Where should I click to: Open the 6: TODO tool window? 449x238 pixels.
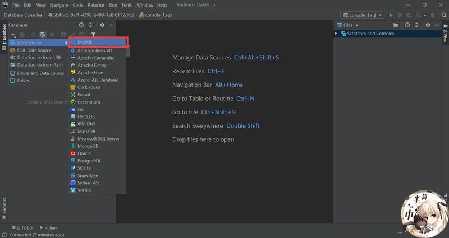point(22,228)
